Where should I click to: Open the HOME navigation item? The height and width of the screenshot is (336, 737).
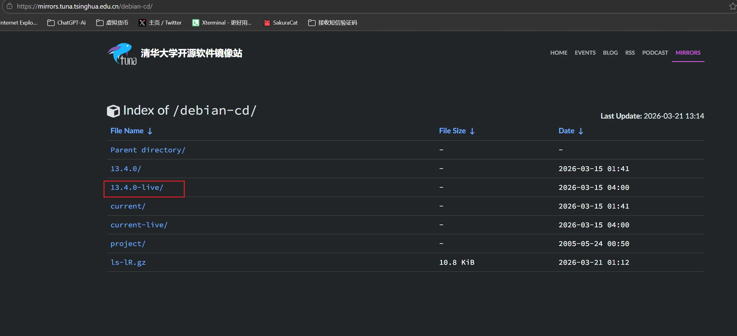(558, 53)
